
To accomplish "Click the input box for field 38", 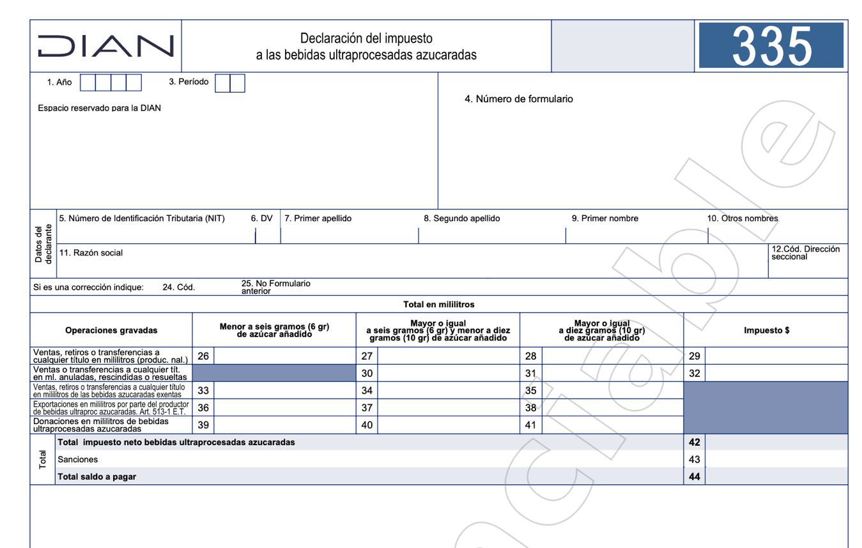I will click(x=612, y=408).
